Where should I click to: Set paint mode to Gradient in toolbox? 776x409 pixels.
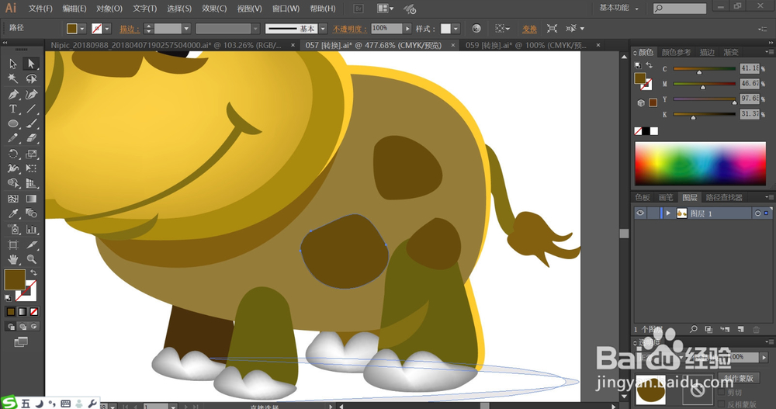point(23,311)
